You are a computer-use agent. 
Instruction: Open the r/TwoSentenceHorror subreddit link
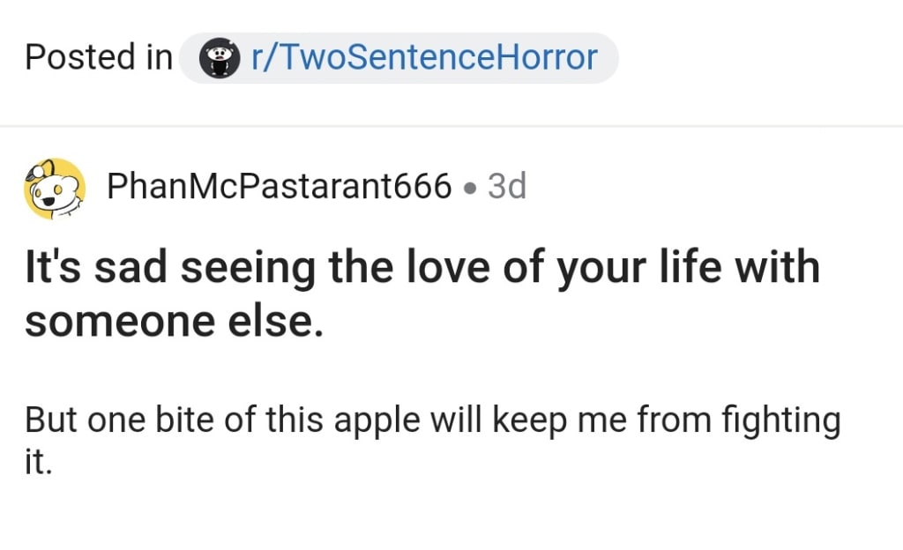tap(424, 58)
